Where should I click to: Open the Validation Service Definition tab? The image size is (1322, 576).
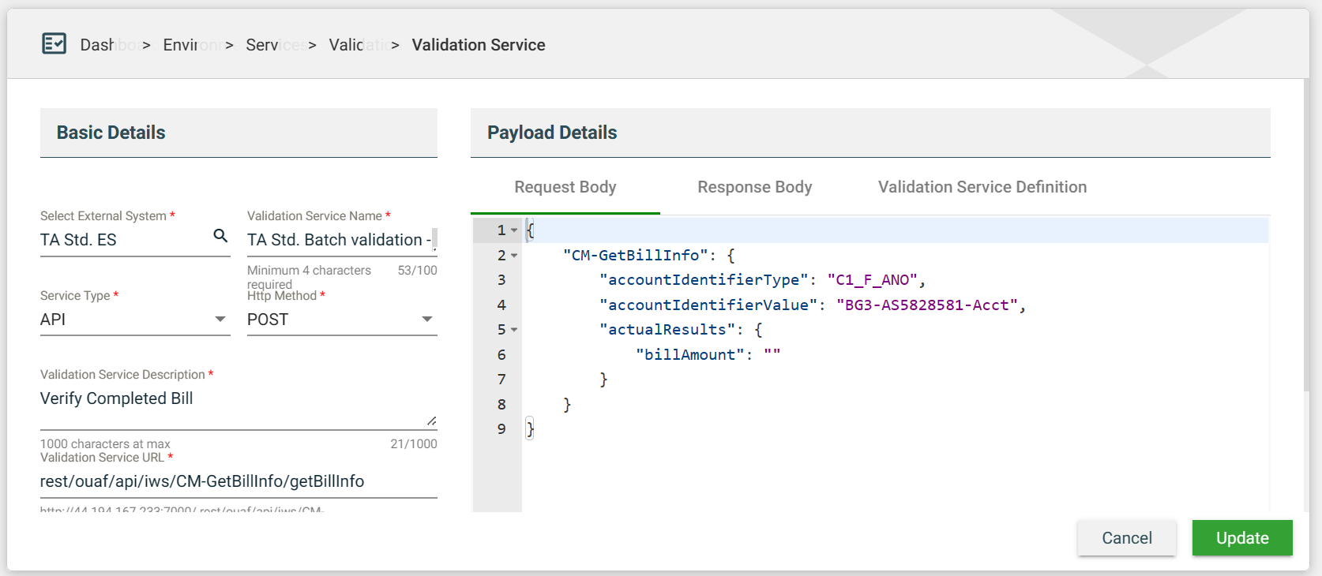click(982, 187)
